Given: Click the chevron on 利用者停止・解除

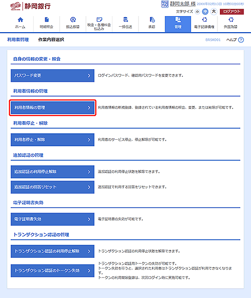Looking at the screenshot, I should [x=89, y=140].
